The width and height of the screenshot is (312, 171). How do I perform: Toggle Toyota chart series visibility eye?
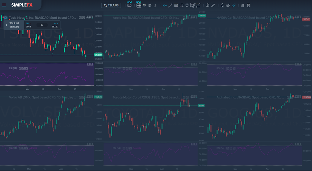point(184,97)
